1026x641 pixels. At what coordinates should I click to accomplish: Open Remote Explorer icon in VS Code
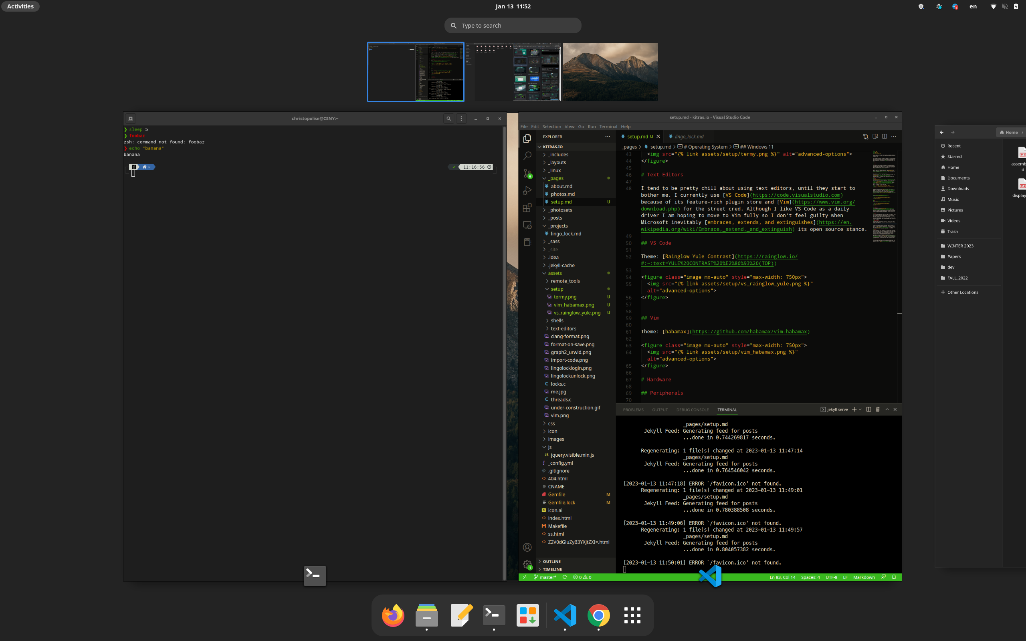coord(527,225)
